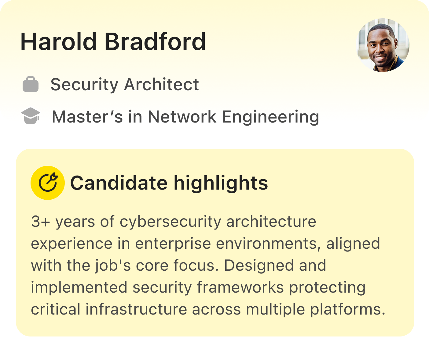The width and height of the screenshot is (429, 356).
Task: Click the words "multiple platforms"
Action: point(315,309)
